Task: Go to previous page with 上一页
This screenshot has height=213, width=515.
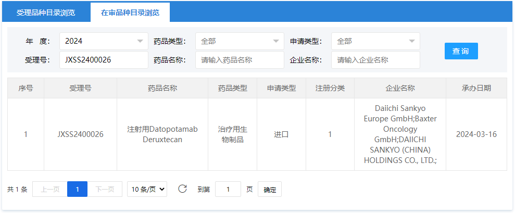Action: [50, 190]
